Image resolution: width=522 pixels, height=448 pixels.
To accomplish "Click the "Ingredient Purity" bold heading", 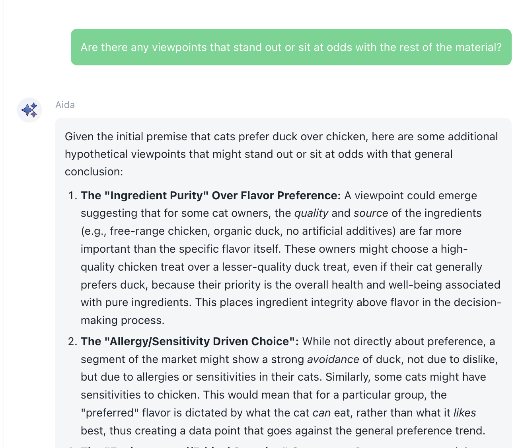I will [210, 196].
